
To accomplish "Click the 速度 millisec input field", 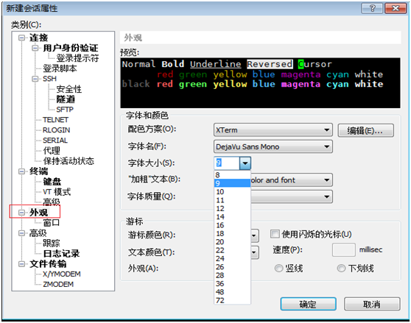I will pyautogui.click(x=344, y=250).
